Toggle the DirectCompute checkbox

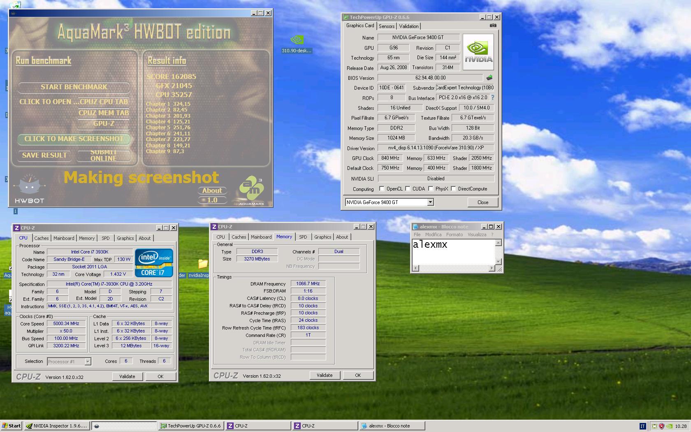point(453,189)
